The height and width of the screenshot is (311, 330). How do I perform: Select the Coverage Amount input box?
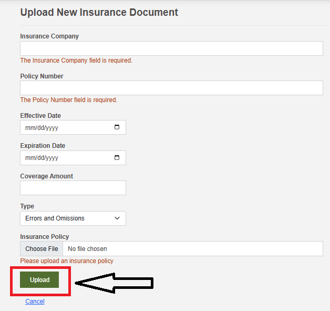pos(73,188)
